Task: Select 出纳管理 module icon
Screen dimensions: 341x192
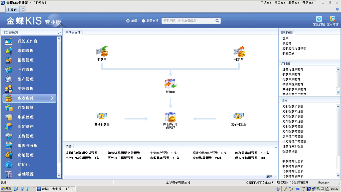Action: pos(9,155)
